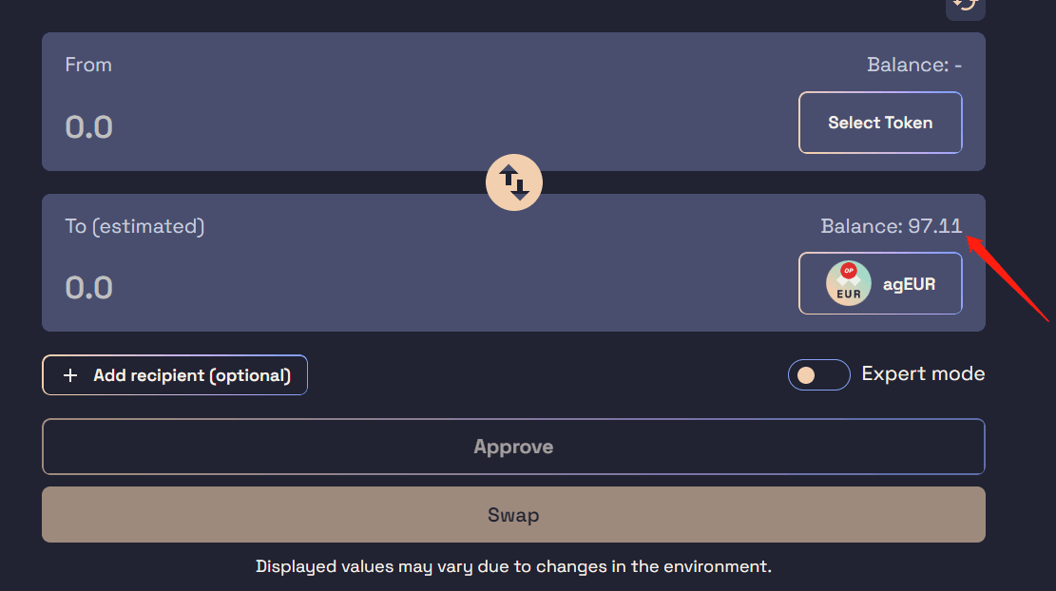This screenshot has height=591, width=1056.
Task: Click the plus icon beside Add recipient
Action: pos(70,375)
